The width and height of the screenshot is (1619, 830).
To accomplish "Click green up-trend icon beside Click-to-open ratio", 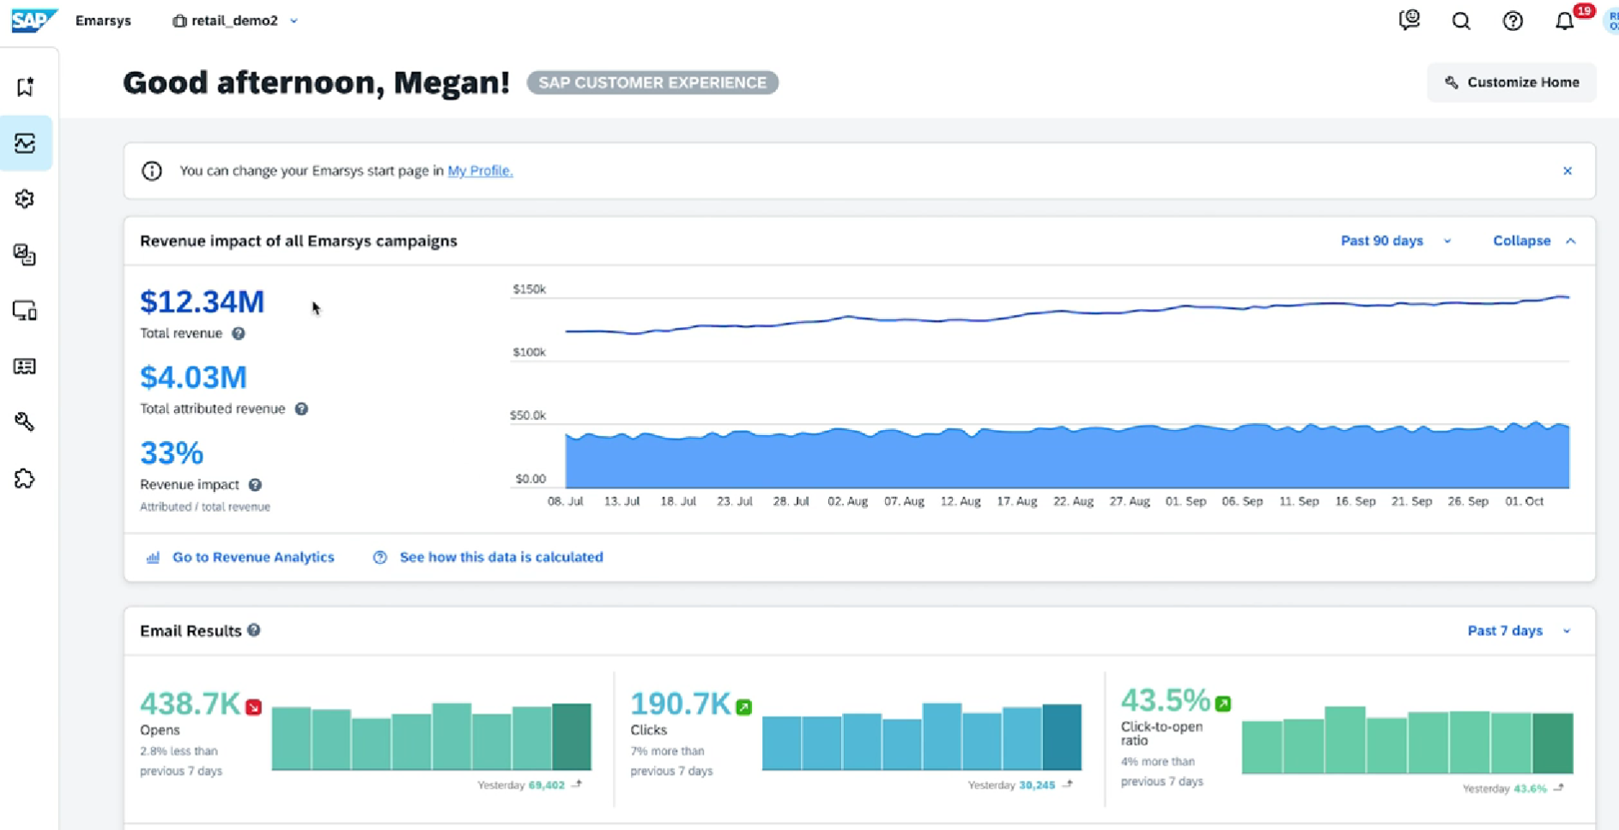I will coord(1223,704).
